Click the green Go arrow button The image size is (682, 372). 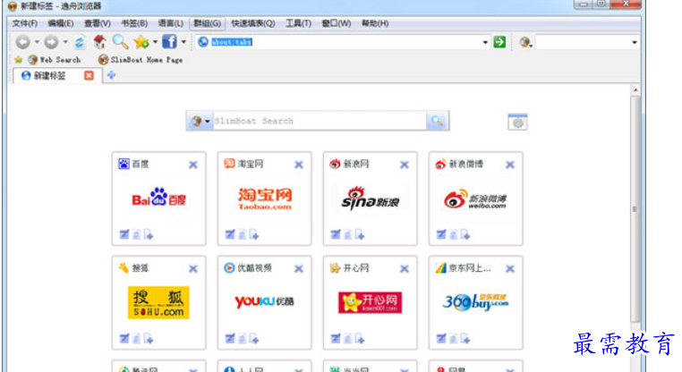coord(499,42)
